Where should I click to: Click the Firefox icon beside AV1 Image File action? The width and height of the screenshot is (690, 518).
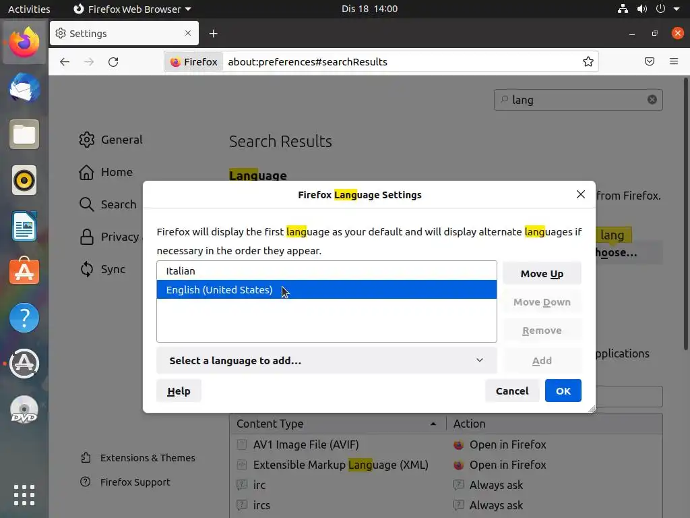pos(458,445)
